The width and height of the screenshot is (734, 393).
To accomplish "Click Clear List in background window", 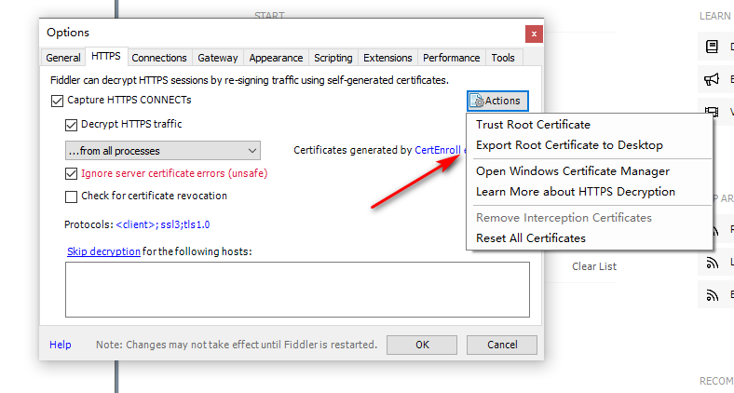I will (x=594, y=266).
